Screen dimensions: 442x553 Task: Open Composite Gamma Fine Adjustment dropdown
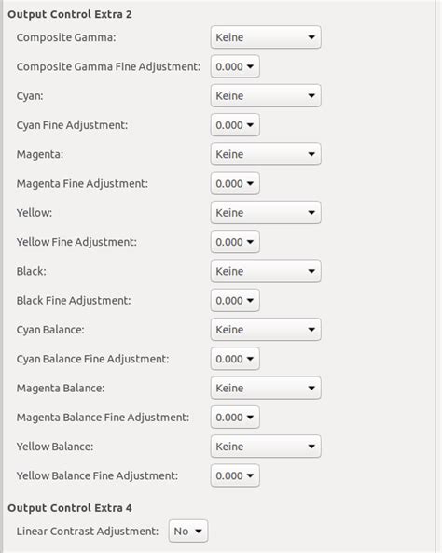(235, 66)
